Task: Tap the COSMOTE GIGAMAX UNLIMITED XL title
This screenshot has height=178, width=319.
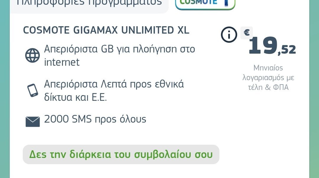Action: [x=106, y=30]
